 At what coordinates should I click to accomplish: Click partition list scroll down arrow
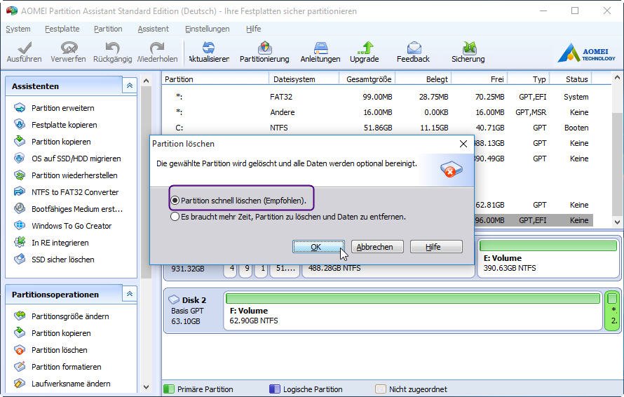pos(617,222)
